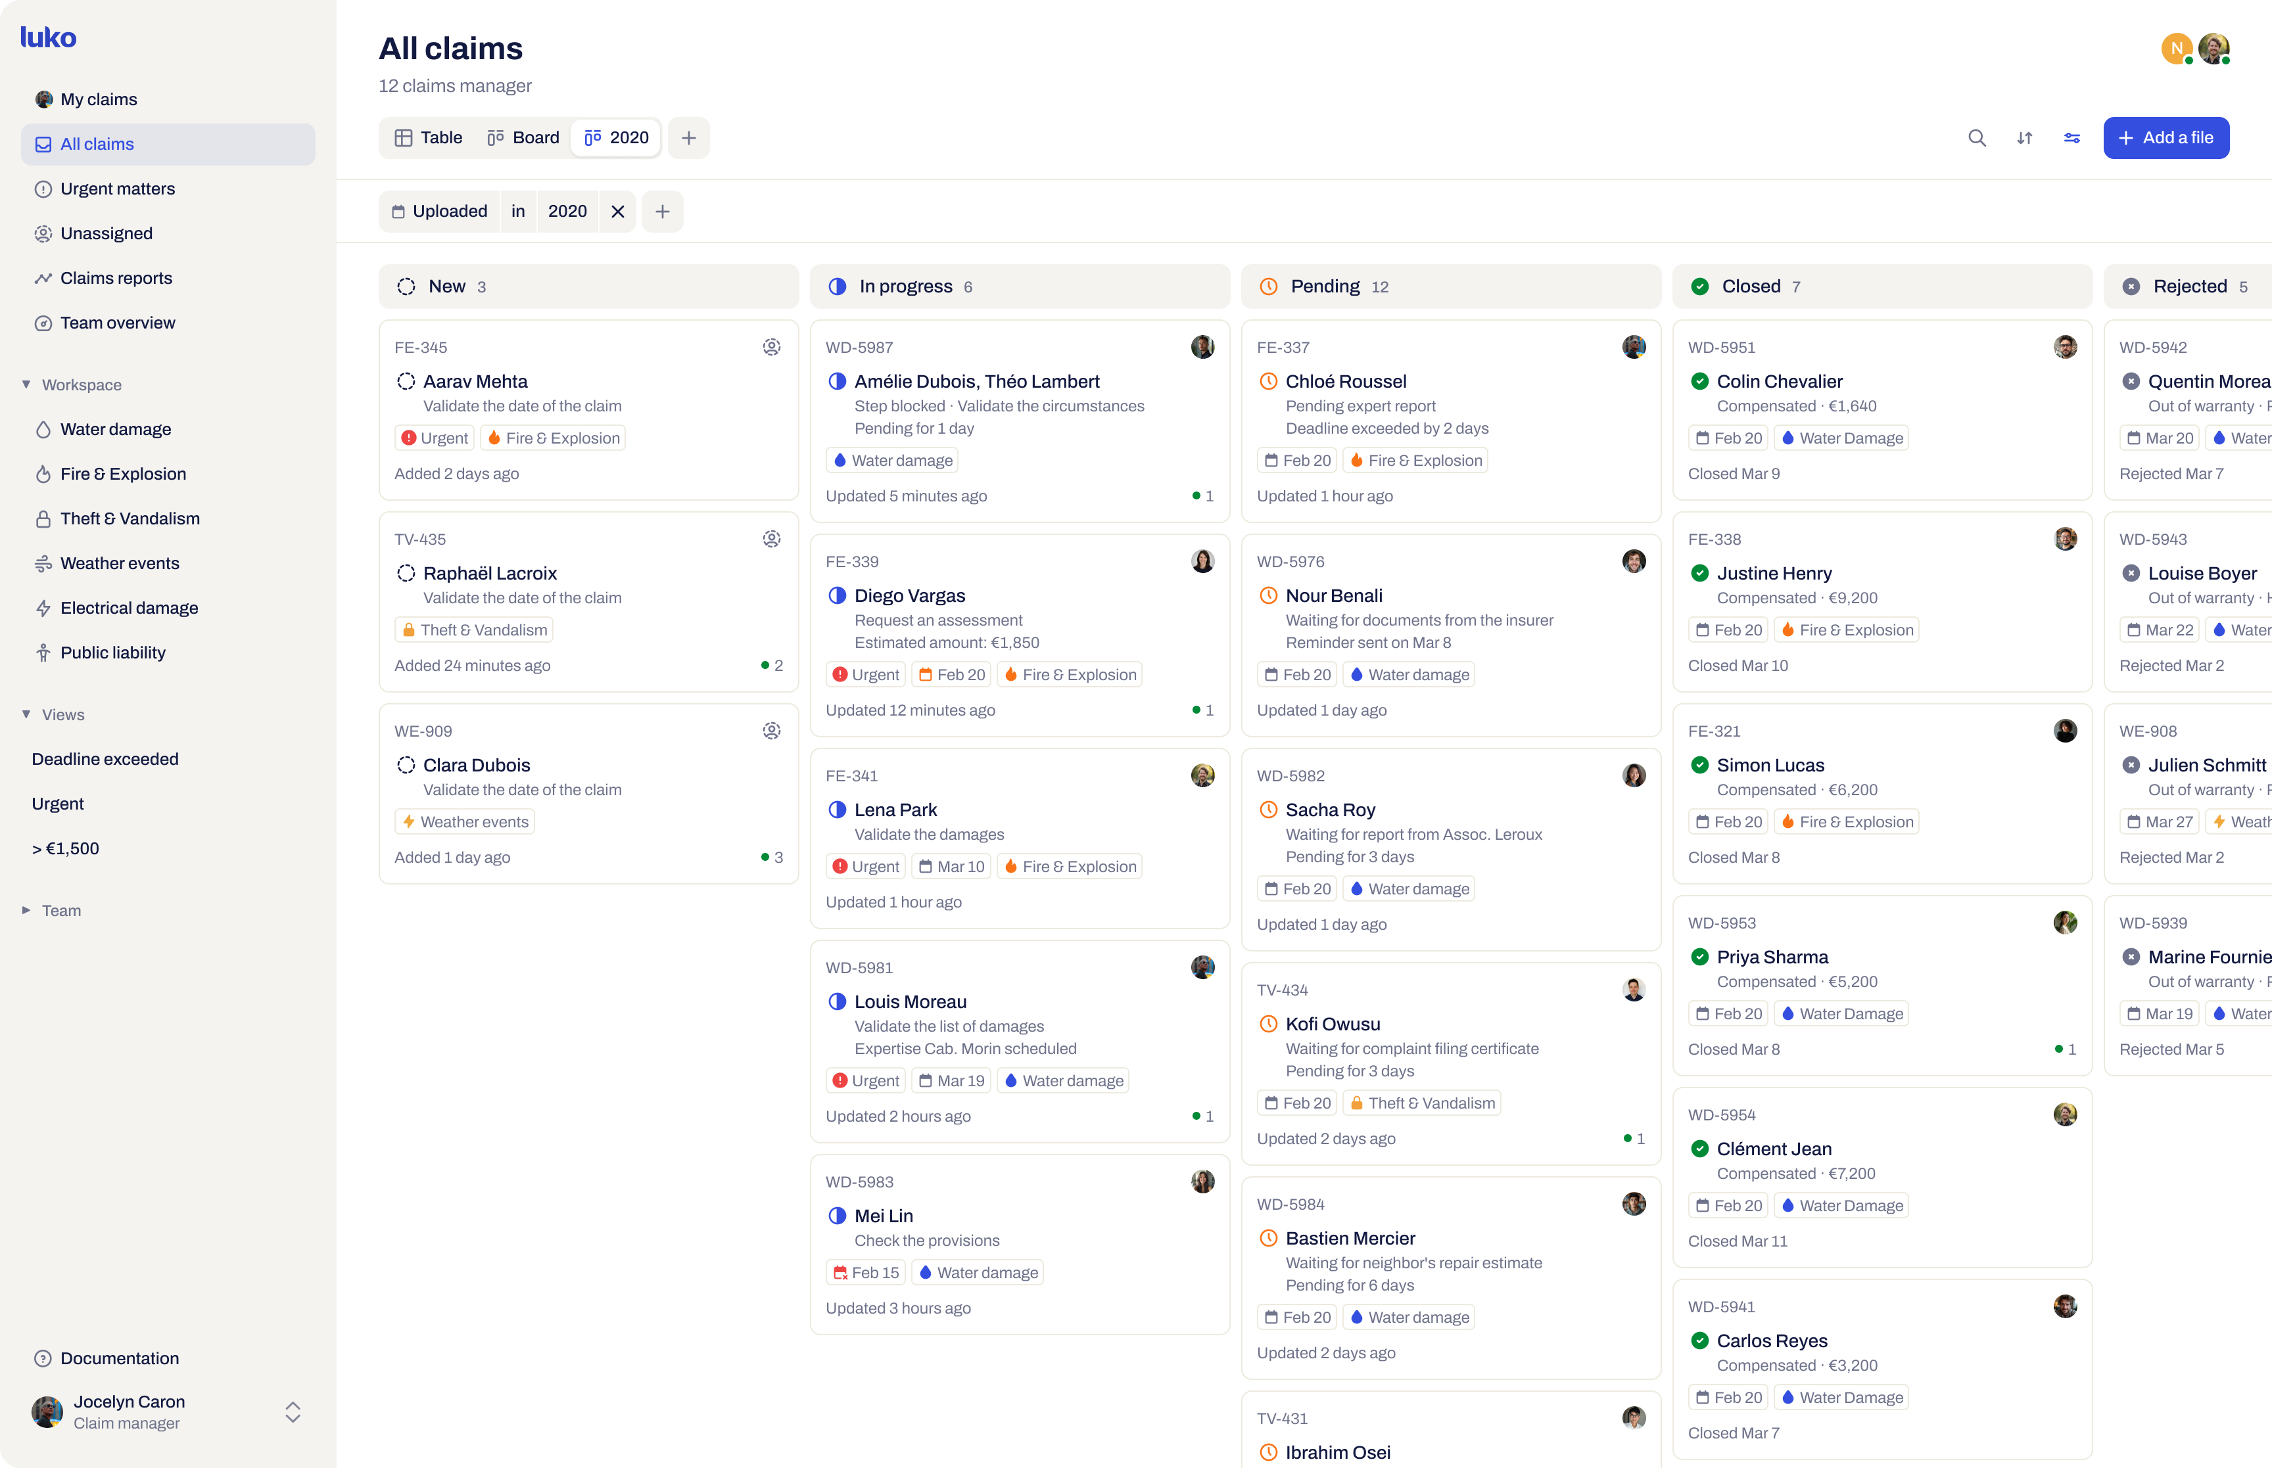Switch to the Board view tab
2272x1468 pixels.
pos(523,138)
